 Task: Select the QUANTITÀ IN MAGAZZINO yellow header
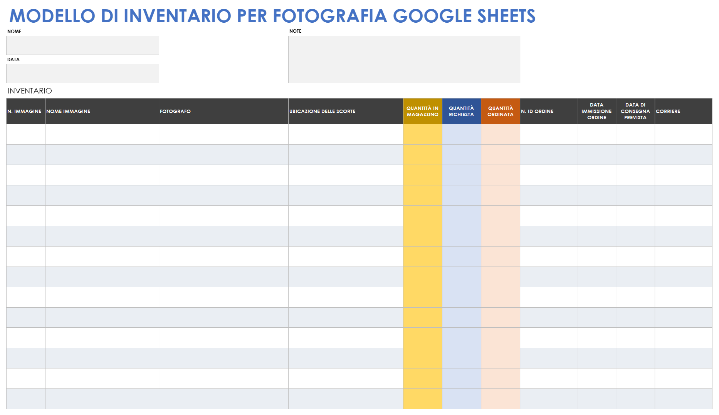[423, 111]
